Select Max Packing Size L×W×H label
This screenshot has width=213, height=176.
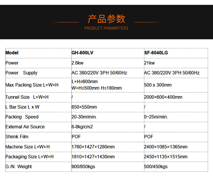pos(32,85)
